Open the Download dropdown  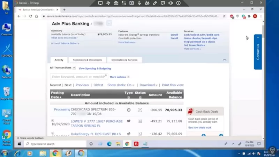[x=156, y=85]
